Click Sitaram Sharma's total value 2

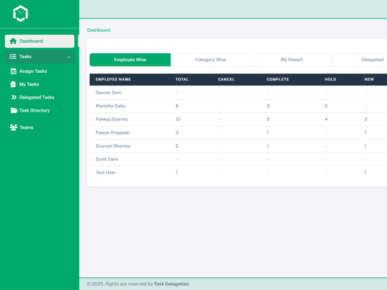(177, 146)
